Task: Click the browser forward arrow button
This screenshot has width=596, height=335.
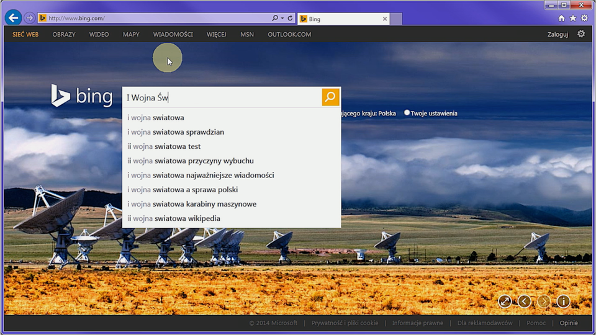Action: 29,18
